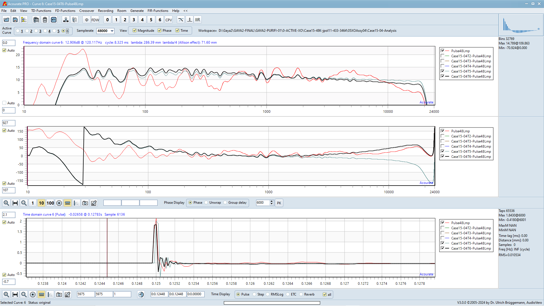Click the target icon in frequency toolbar
Image resolution: width=544 pixels, height=306 pixels.
pos(59,203)
